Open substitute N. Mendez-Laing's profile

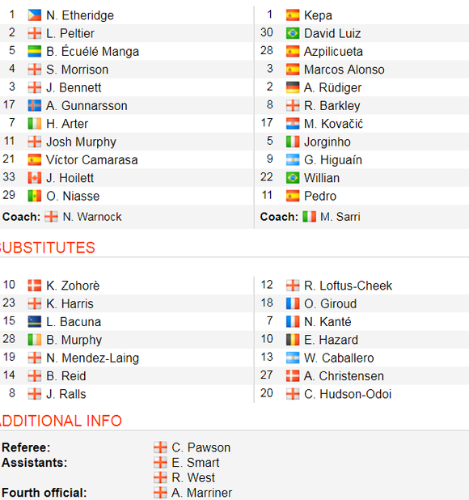[92, 358]
